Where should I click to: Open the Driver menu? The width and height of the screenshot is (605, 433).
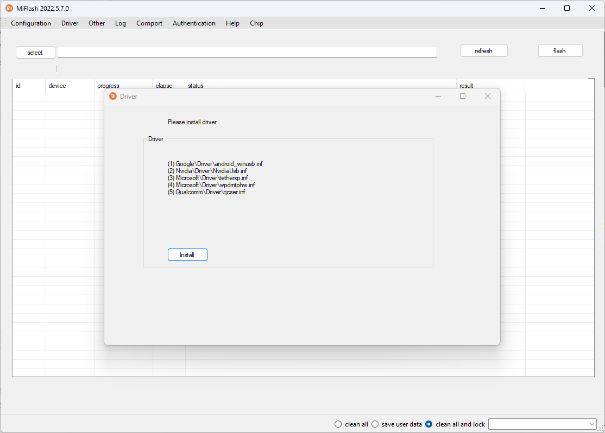[70, 23]
